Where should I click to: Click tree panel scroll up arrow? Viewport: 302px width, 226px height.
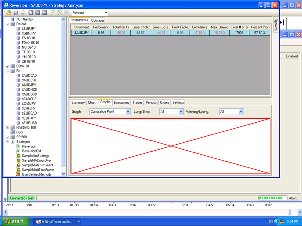click(x=63, y=19)
